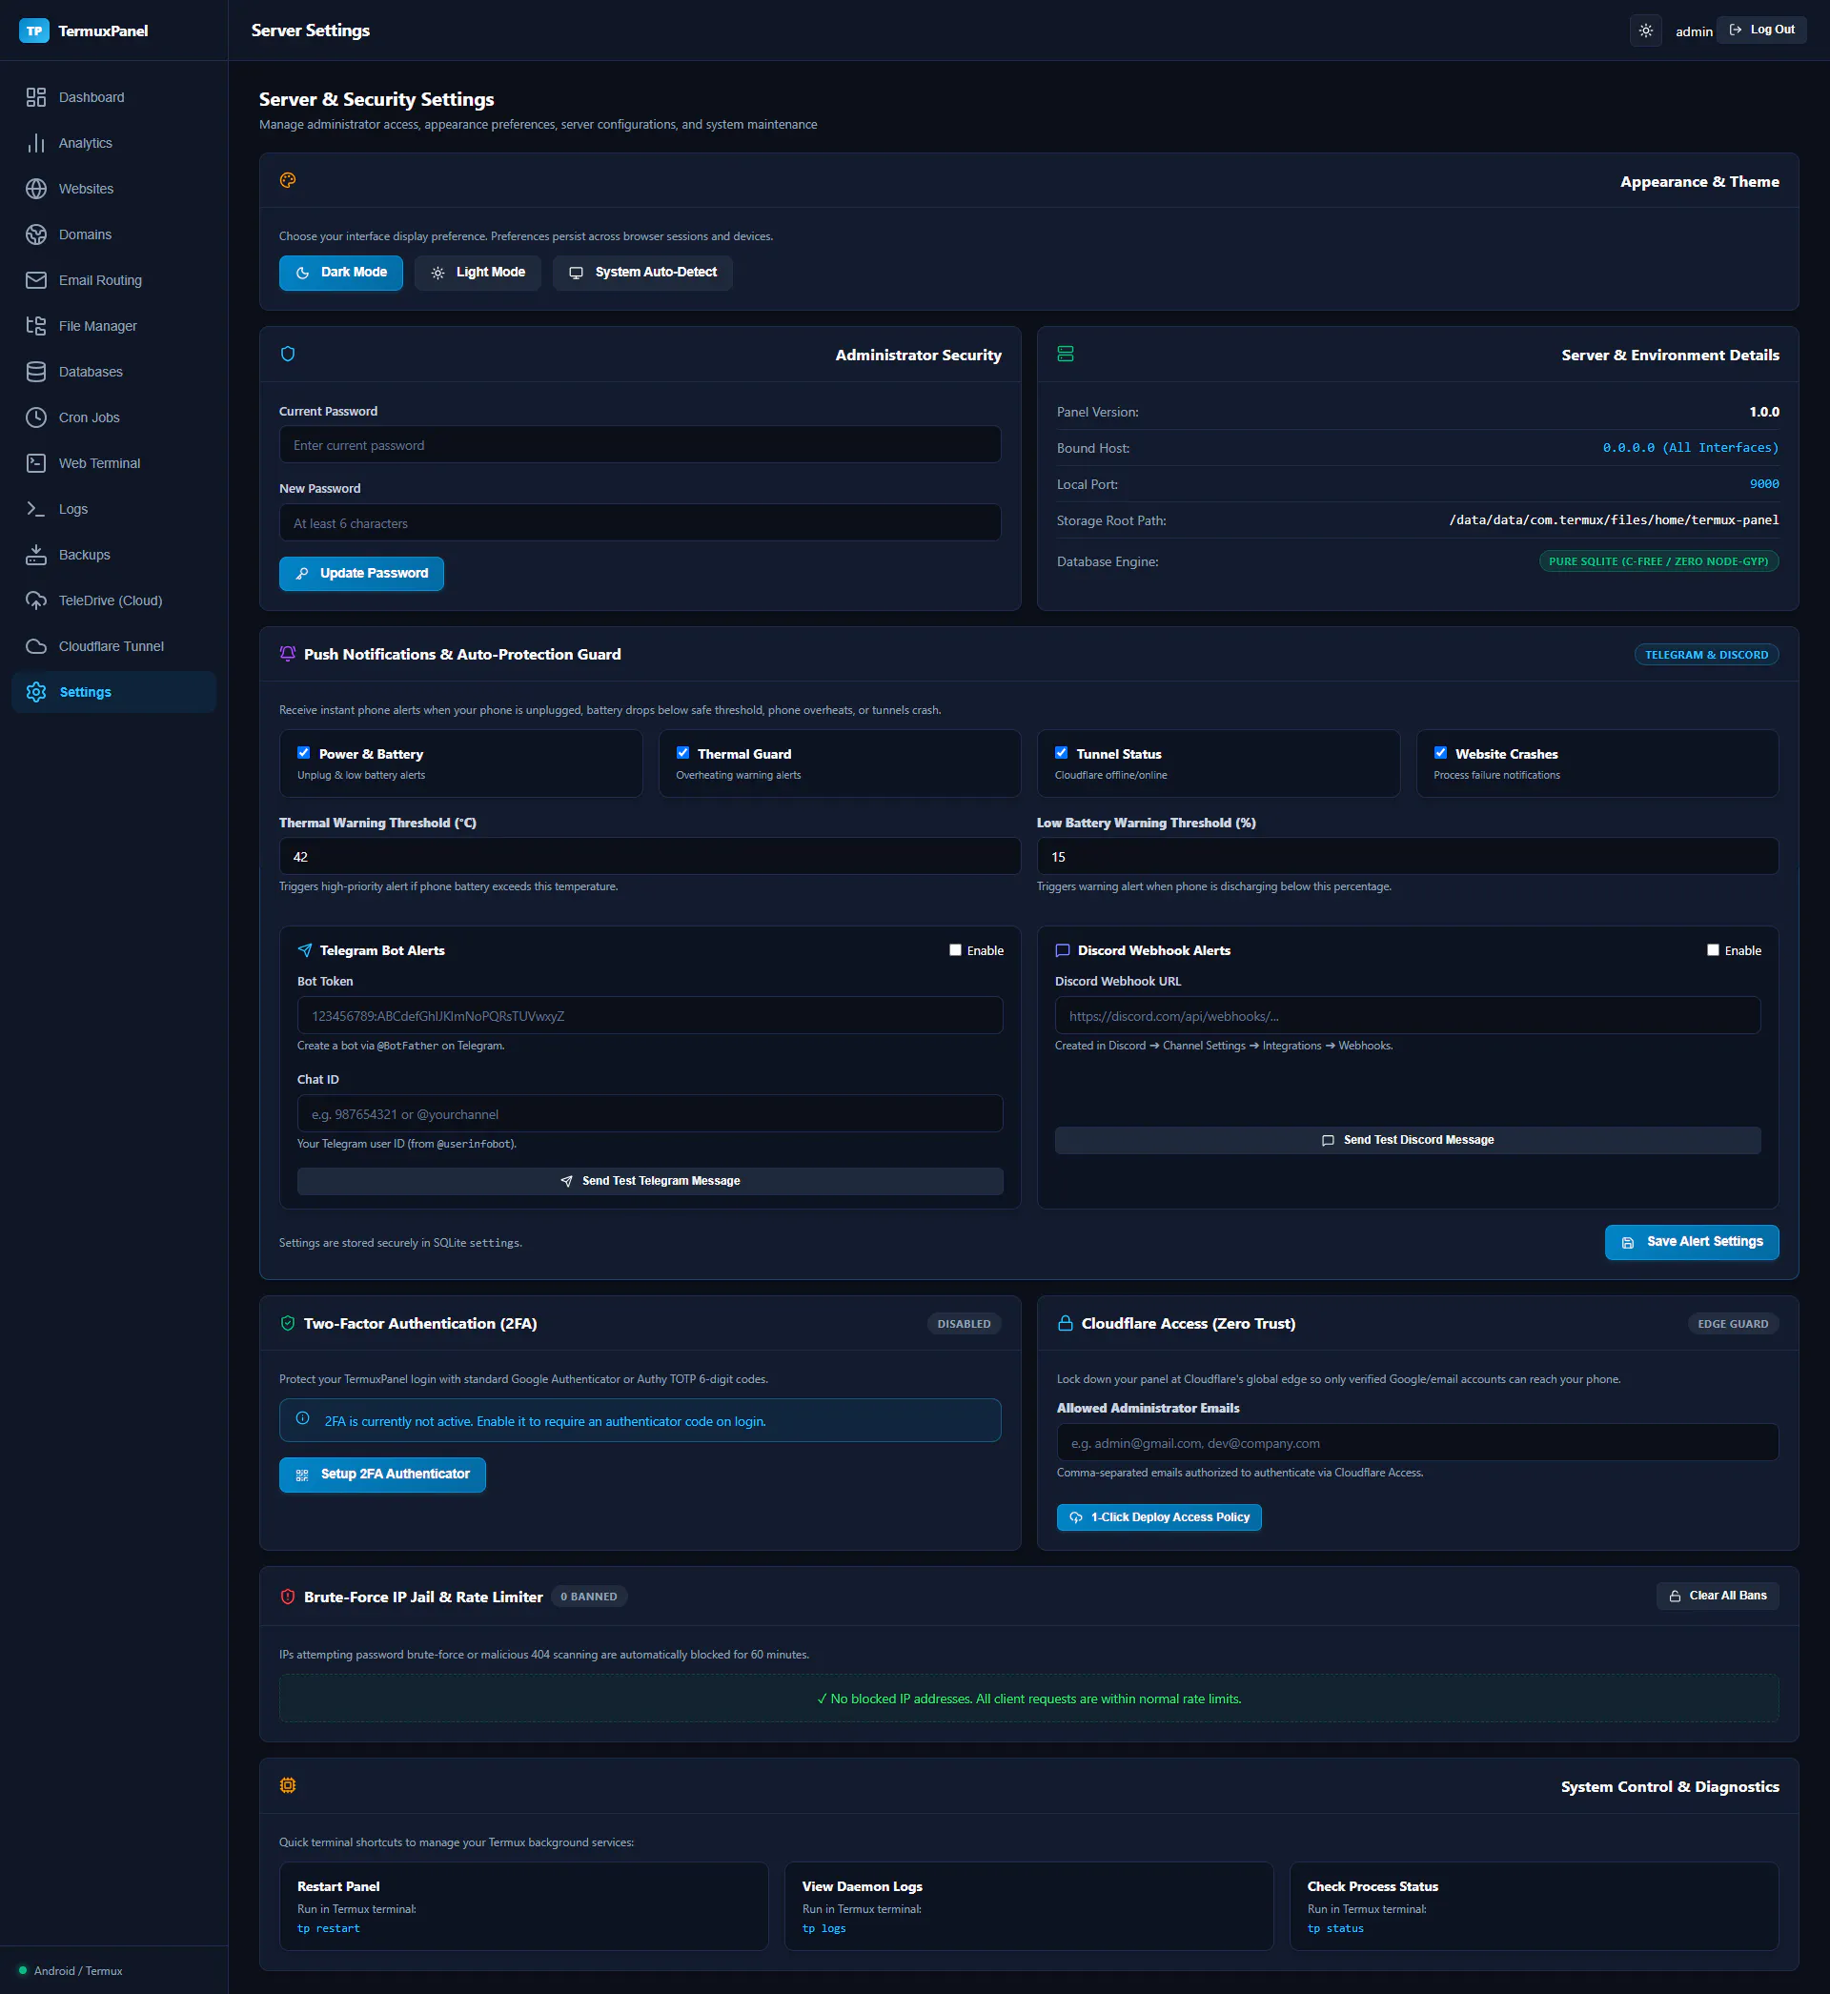Click 1-Click Deploy Access Policy

pos(1159,1516)
